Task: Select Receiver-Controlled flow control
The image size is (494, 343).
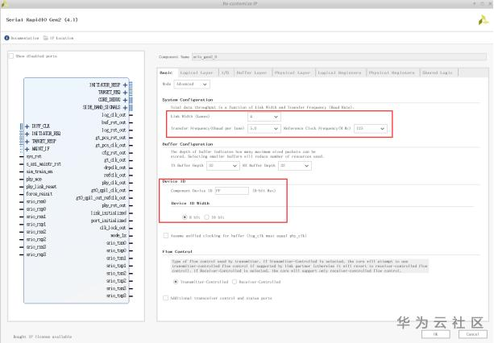Action: (235, 282)
